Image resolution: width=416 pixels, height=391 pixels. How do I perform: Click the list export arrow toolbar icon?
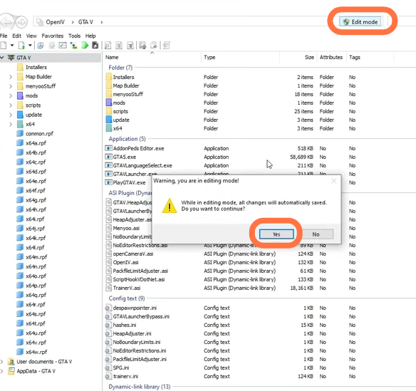tap(142, 46)
